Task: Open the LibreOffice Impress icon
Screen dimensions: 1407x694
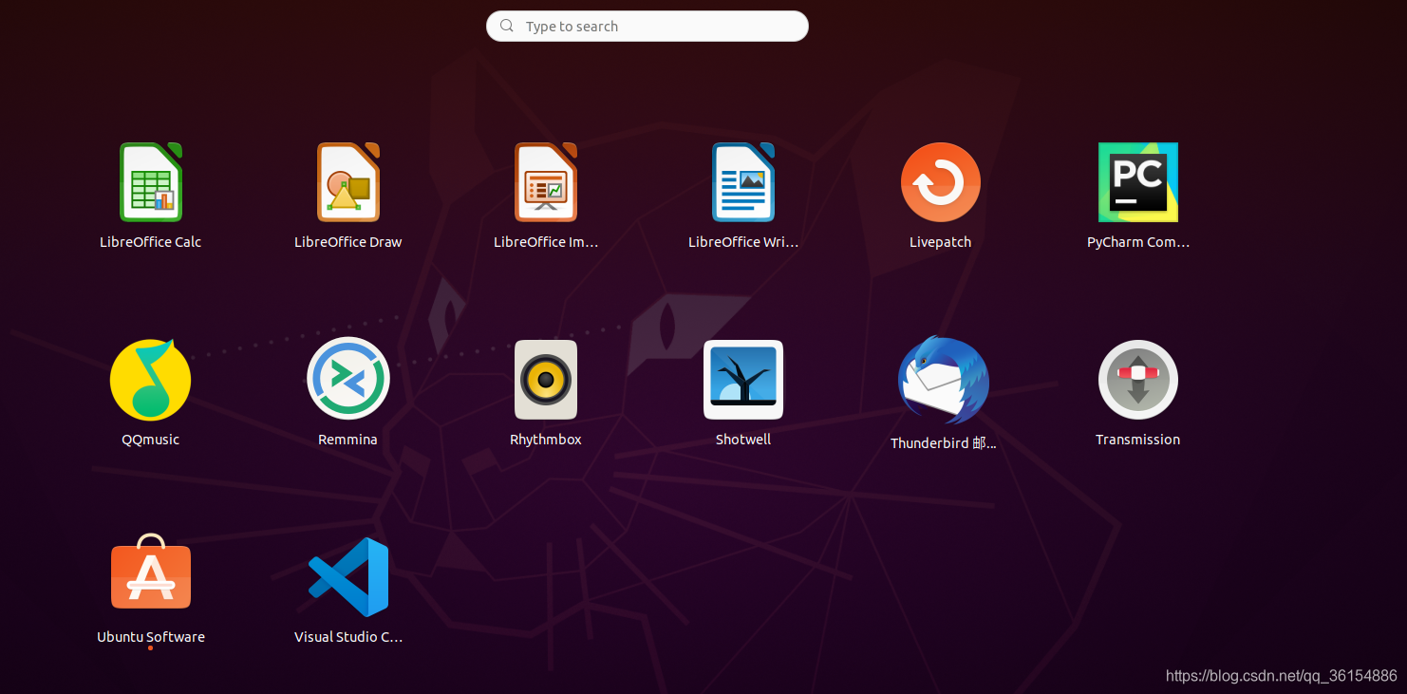Action: [x=546, y=182]
